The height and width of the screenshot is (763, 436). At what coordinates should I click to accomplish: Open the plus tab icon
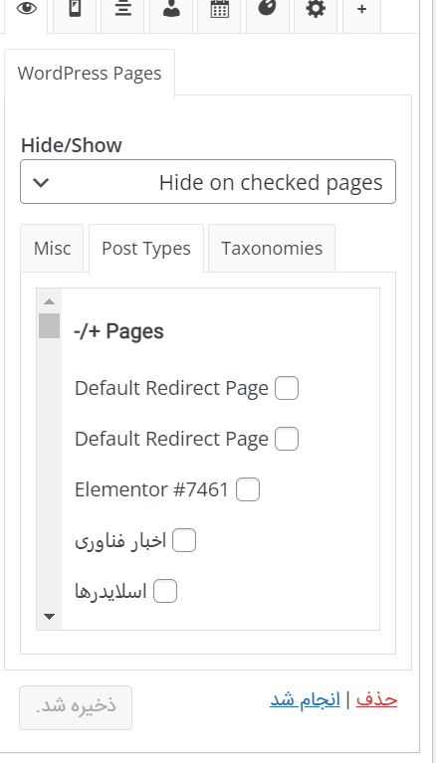[361, 9]
